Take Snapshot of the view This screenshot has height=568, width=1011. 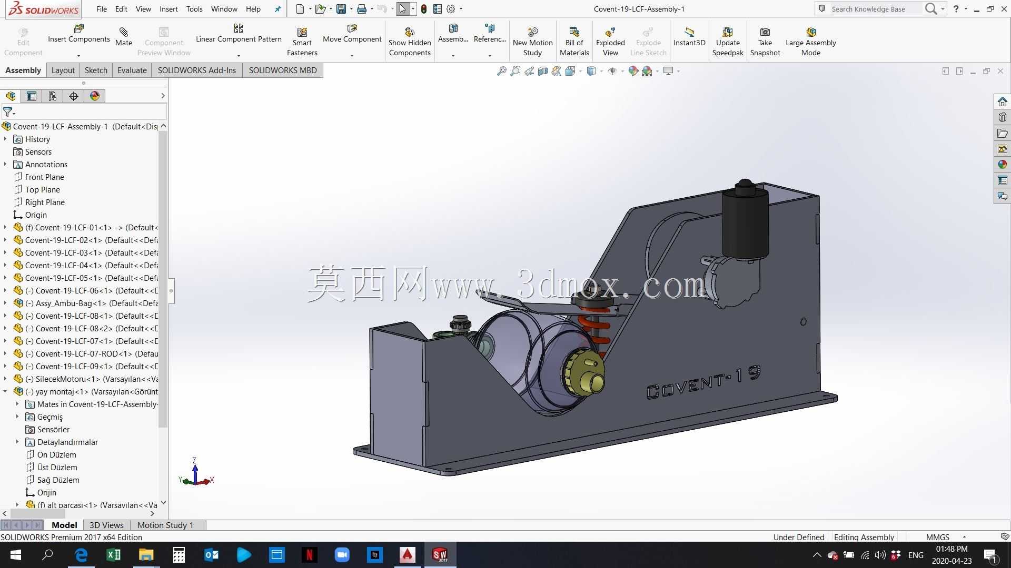tap(765, 41)
